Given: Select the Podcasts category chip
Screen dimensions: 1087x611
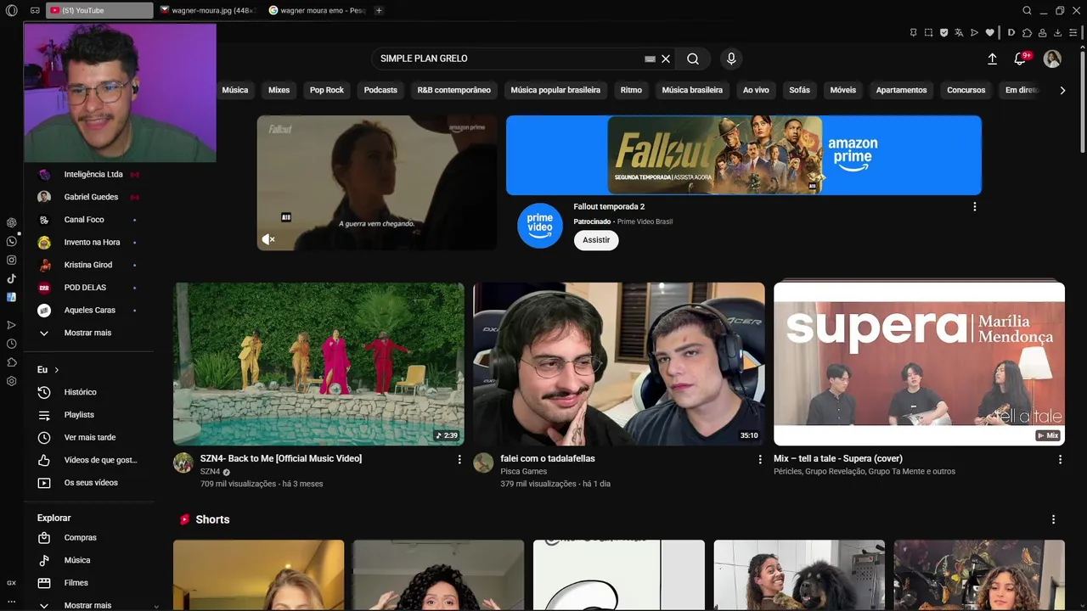Looking at the screenshot, I should click(x=380, y=90).
